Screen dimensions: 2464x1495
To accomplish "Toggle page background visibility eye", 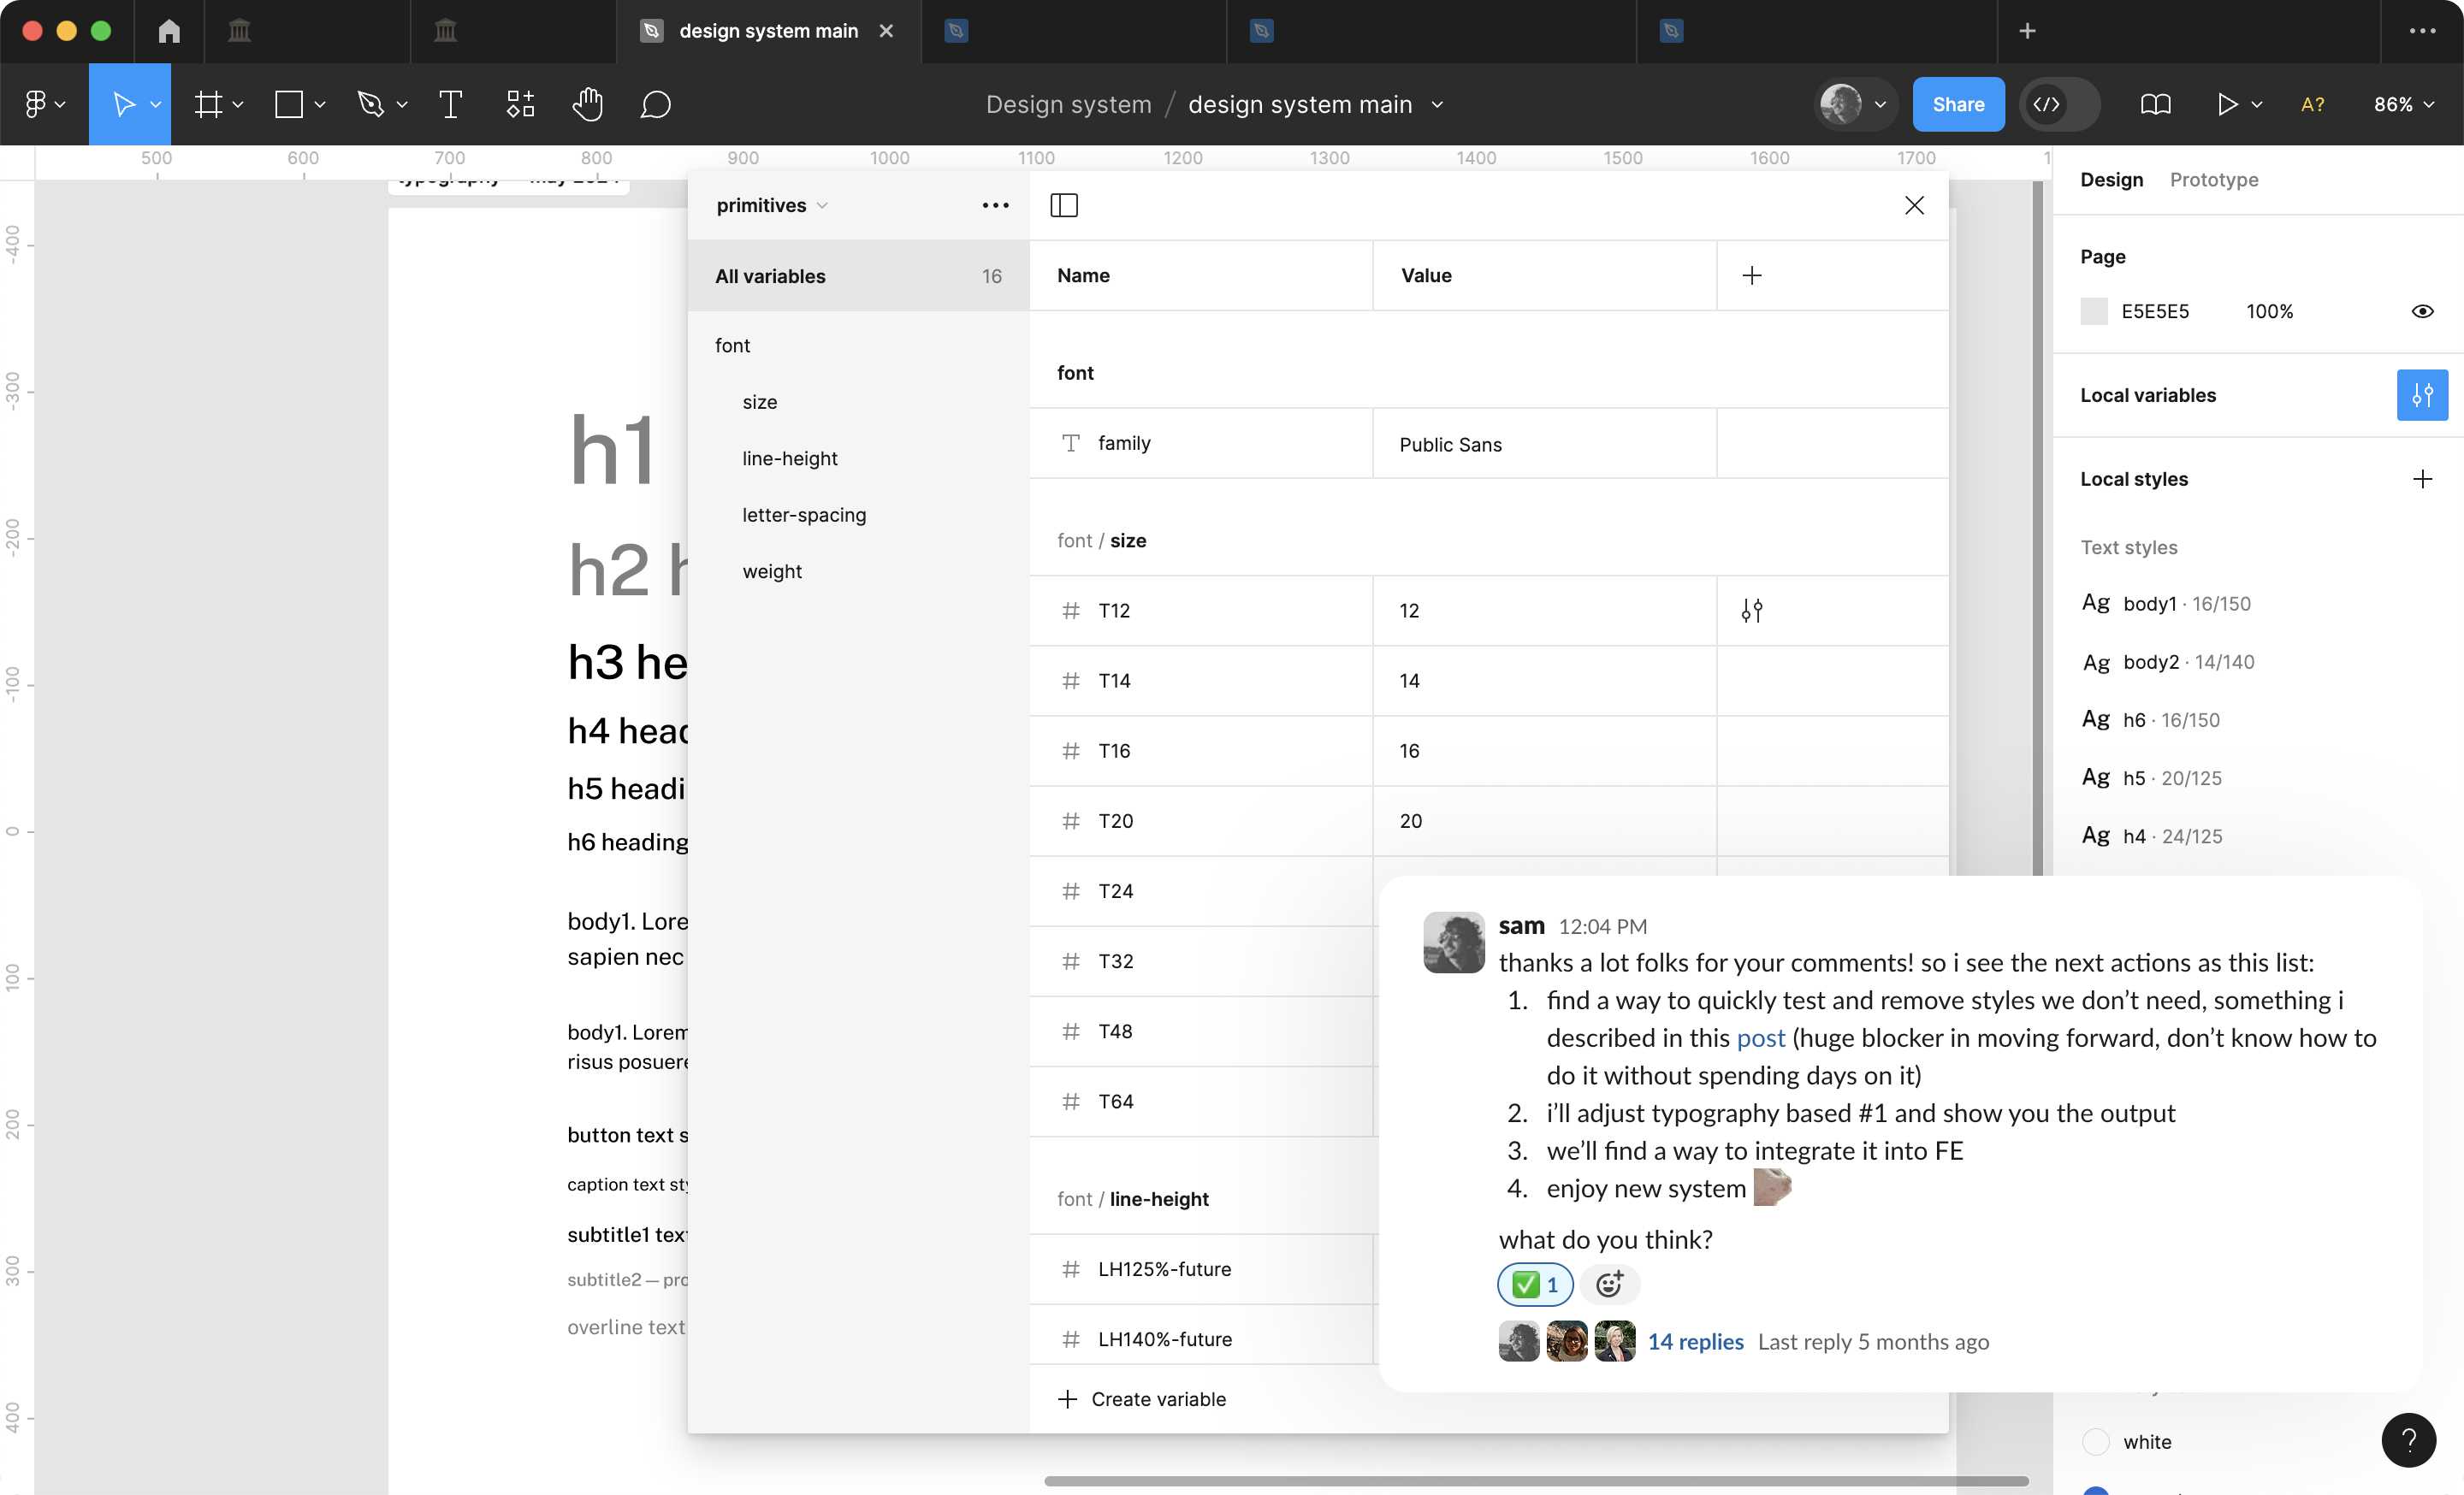I will pyautogui.click(x=2421, y=310).
